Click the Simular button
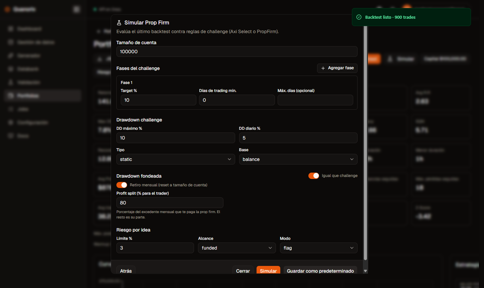The width and height of the screenshot is (484, 288). 268,271
